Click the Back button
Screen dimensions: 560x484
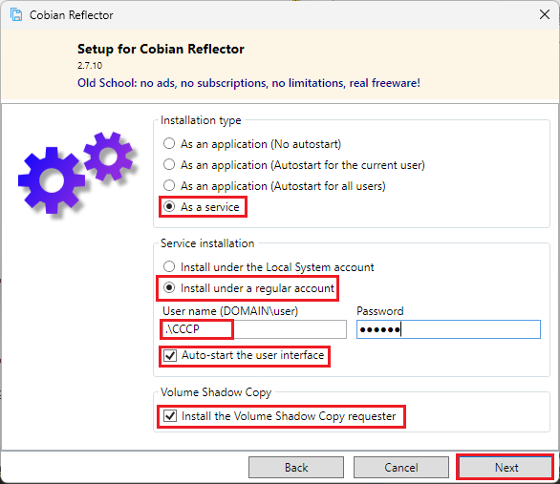tap(296, 467)
